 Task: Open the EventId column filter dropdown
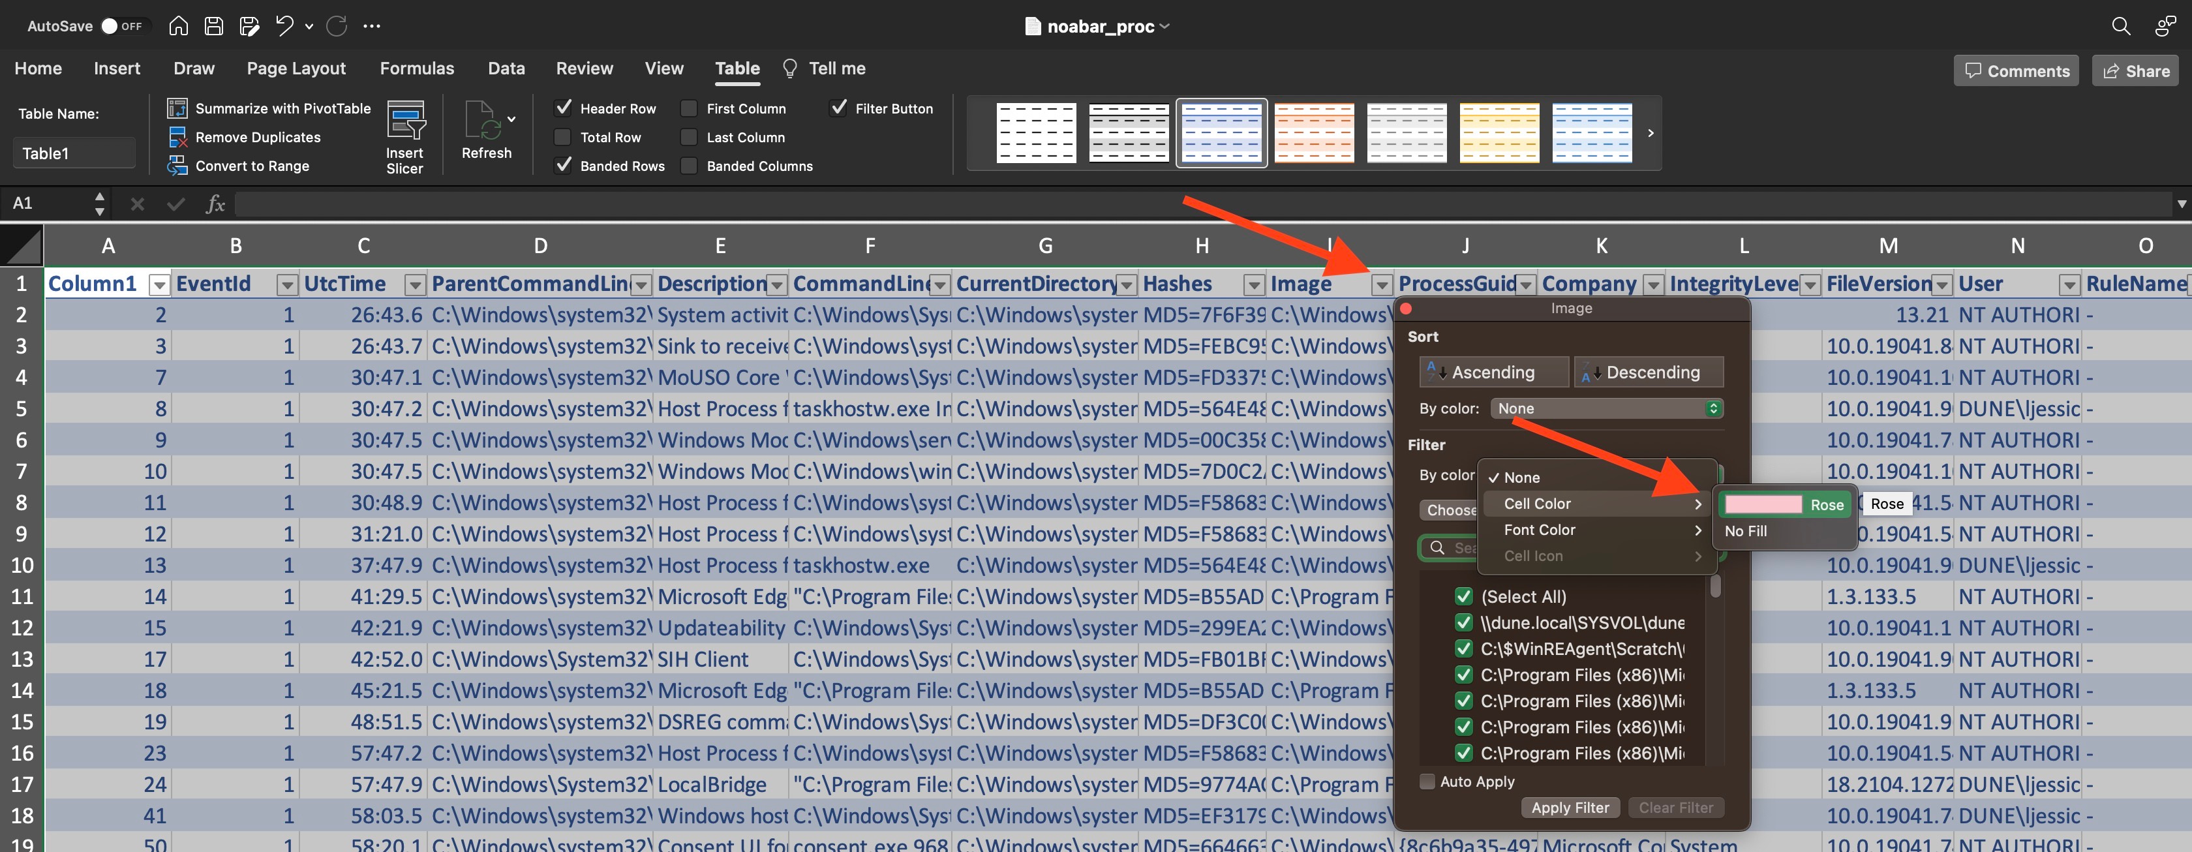(x=288, y=284)
